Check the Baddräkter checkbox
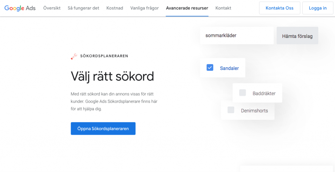Screen dimensions: 335x172 (x=242, y=93)
